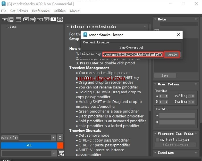Click the UserNum B value field
Viewport: 202px width, 161px height.
[x=162, y=102]
